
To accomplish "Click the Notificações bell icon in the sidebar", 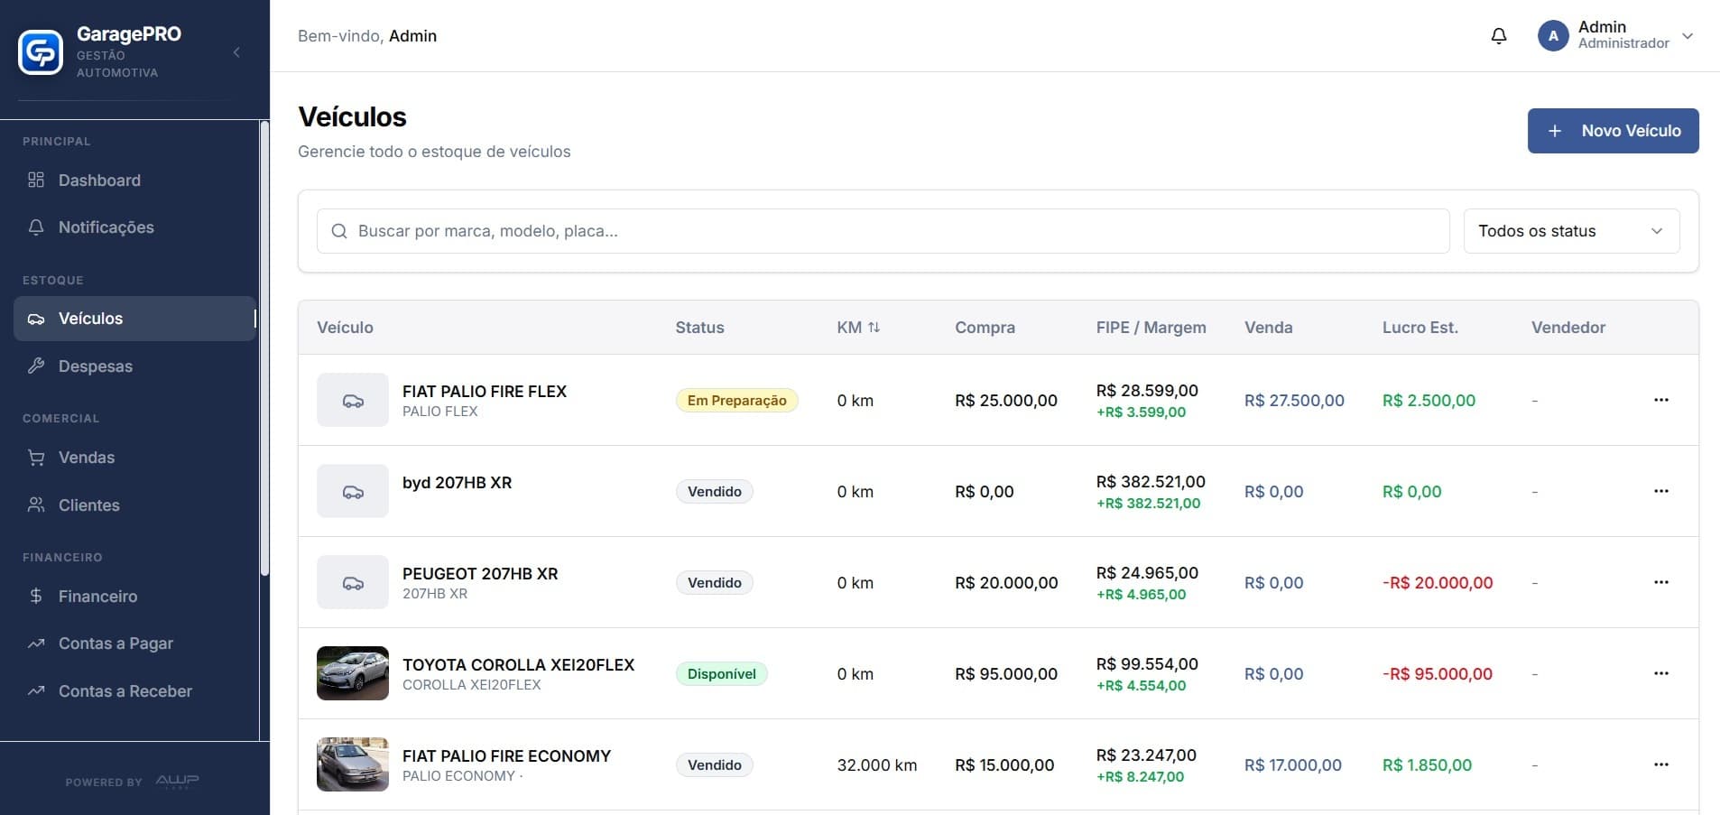I will 36,227.
